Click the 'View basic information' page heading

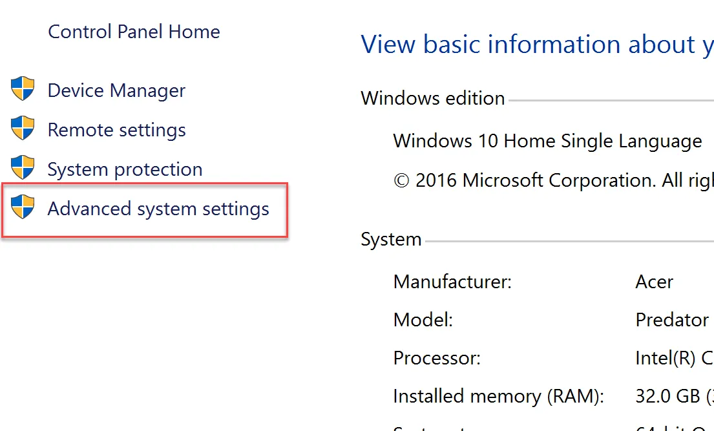(536, 44)
